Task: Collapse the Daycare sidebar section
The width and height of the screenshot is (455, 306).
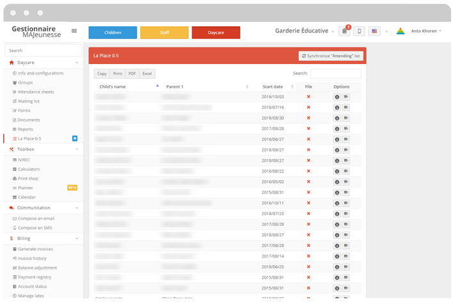Action: point(77,63)
